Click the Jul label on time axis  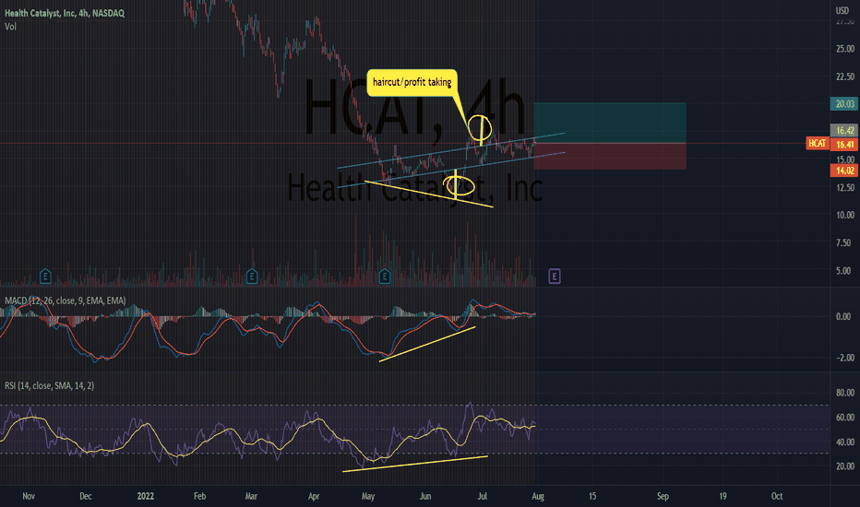click(x=482, y=496)
